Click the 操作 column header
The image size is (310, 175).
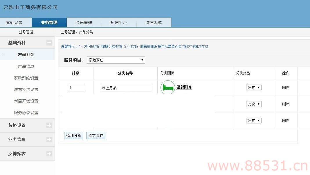click(x=286, y=73)
